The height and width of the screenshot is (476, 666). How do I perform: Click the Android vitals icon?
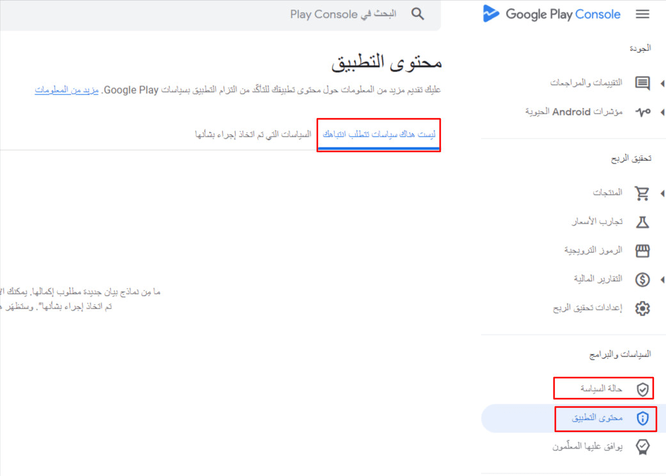tap(642, 112)
